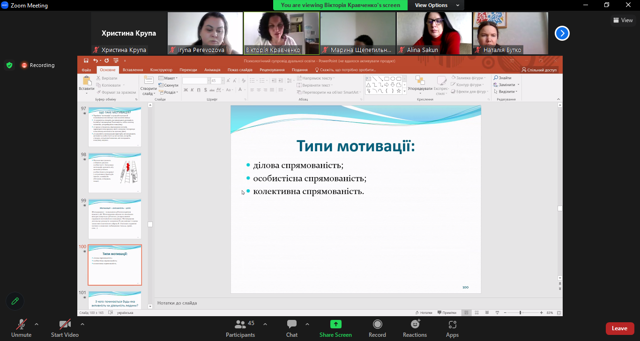The image size is (640, 341).
Task: Expand the View Options dropdown
Action: tap(434, 5)
